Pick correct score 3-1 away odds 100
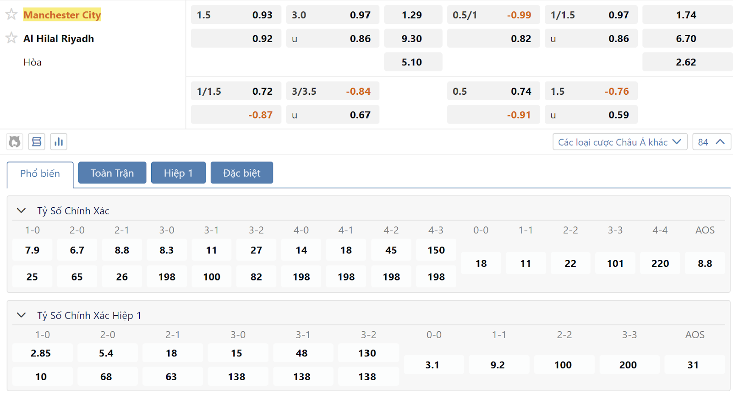The height and width of the screenshot is (394, 733). [212, 276]
